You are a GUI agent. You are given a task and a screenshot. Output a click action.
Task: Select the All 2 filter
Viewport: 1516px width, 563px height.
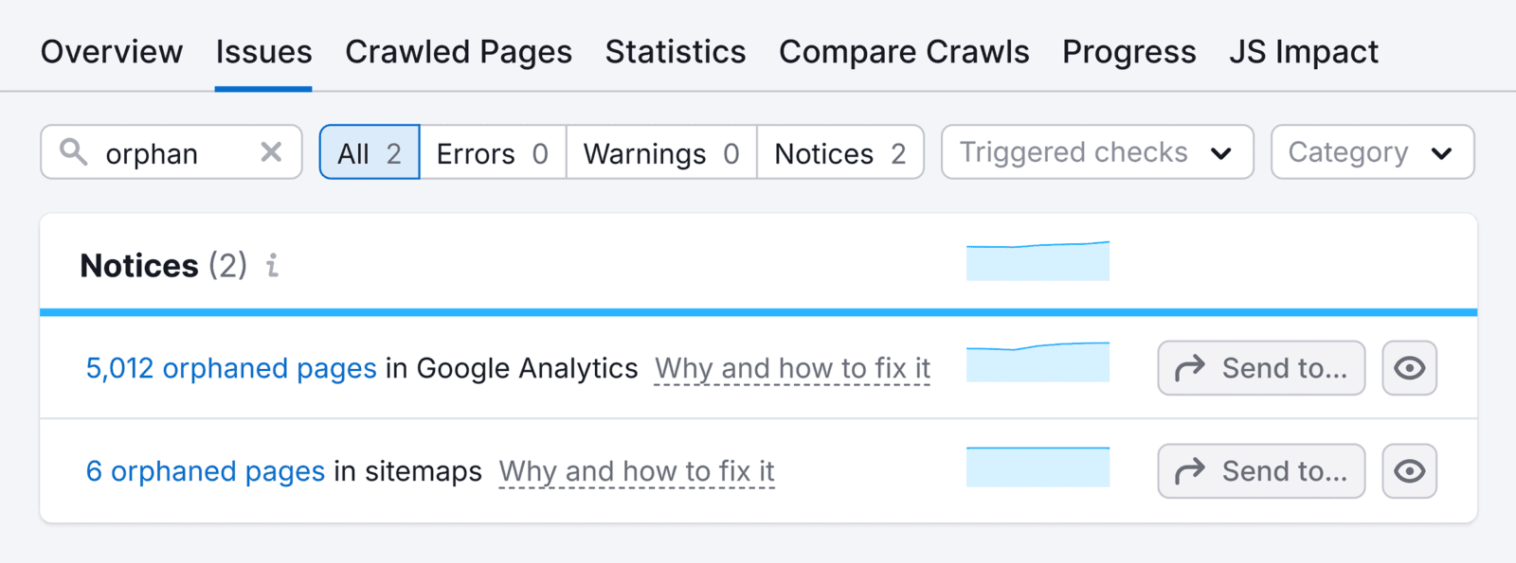370,152
